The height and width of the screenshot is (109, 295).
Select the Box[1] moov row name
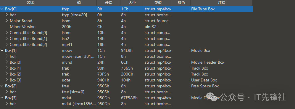11,50
